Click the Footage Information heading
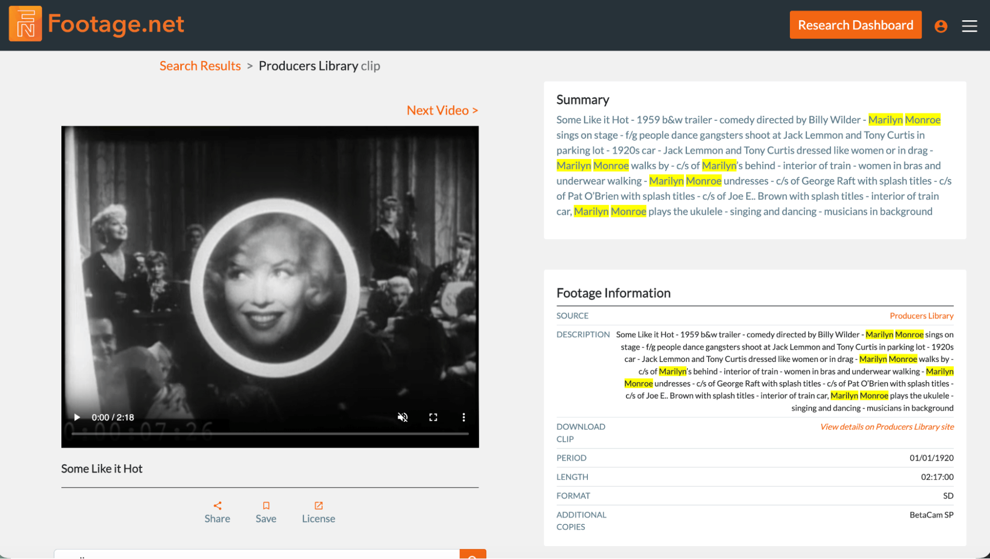Screen dimensions: 990x559 tap(613, 293)
